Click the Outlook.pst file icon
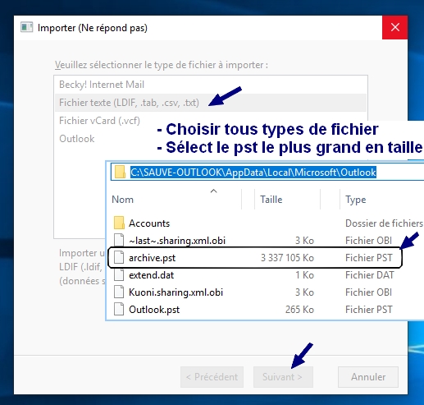The width and height of the screenshot is (424, 405). click(x=119, y=309)
